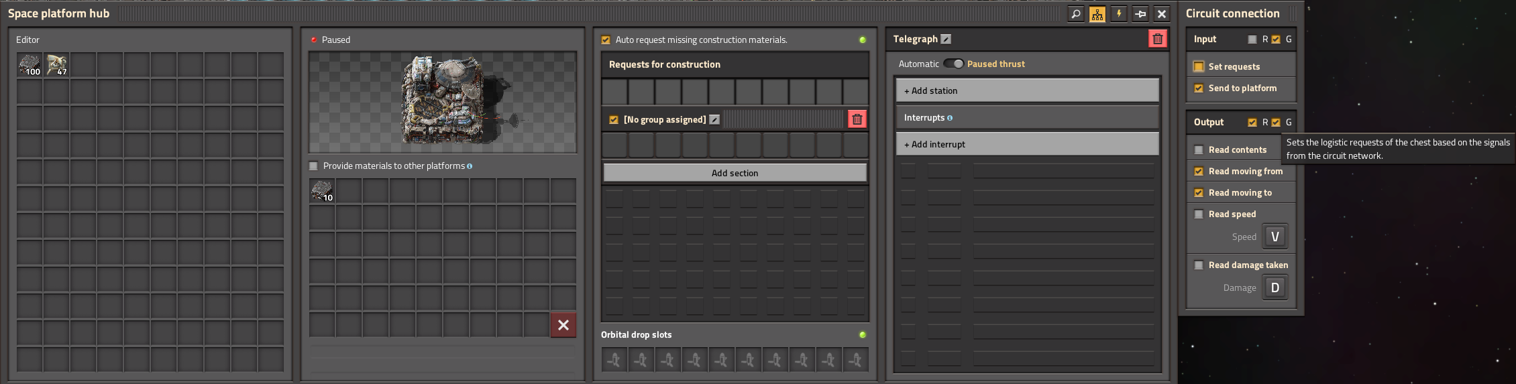Enable Set requests checkbox
Viewport: 1516px width, 384px height.
coord(1199,66)
